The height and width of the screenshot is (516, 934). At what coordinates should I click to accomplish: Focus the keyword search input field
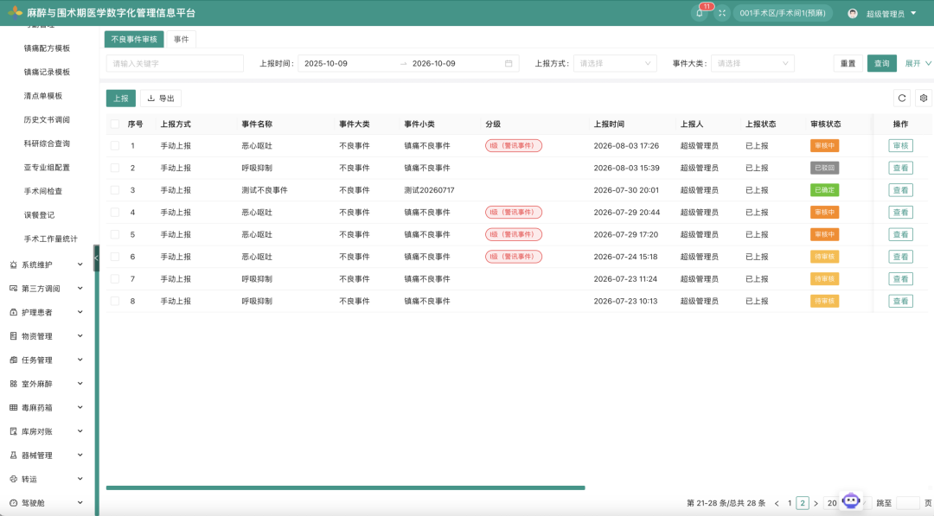tap(175, 64)
